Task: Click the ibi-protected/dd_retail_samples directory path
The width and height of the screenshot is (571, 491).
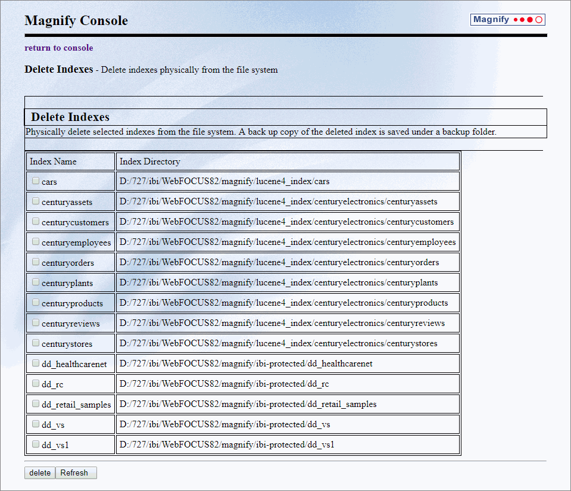Action: (248, 404)
